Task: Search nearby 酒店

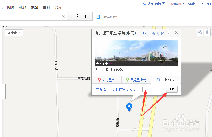Action: pyautogui.click(x=99, y=90)
